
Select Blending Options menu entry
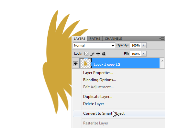tap(99, 80)
